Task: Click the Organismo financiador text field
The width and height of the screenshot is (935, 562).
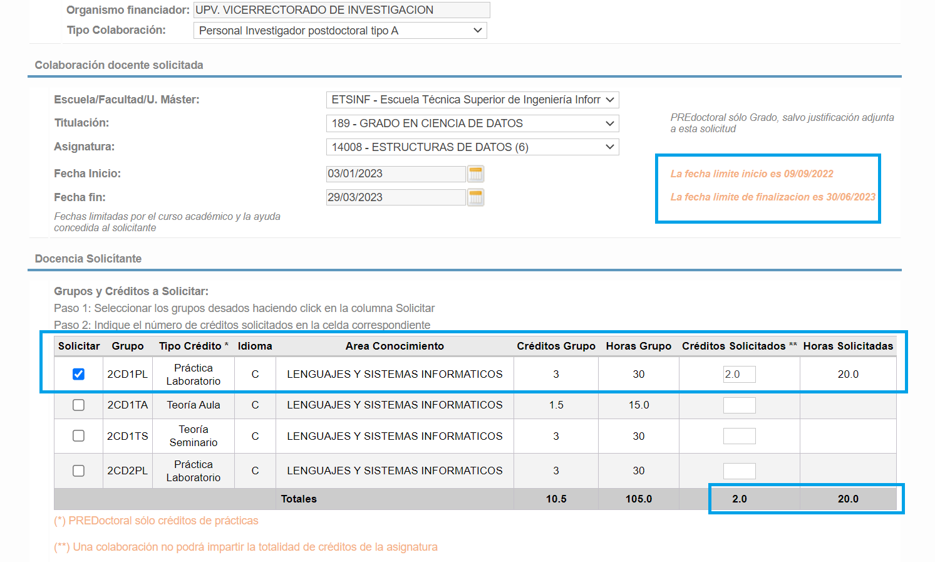Action: (341, 10)
